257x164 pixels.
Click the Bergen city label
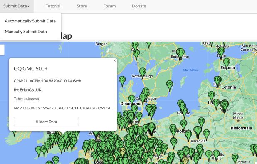click(x=101, y=44)
